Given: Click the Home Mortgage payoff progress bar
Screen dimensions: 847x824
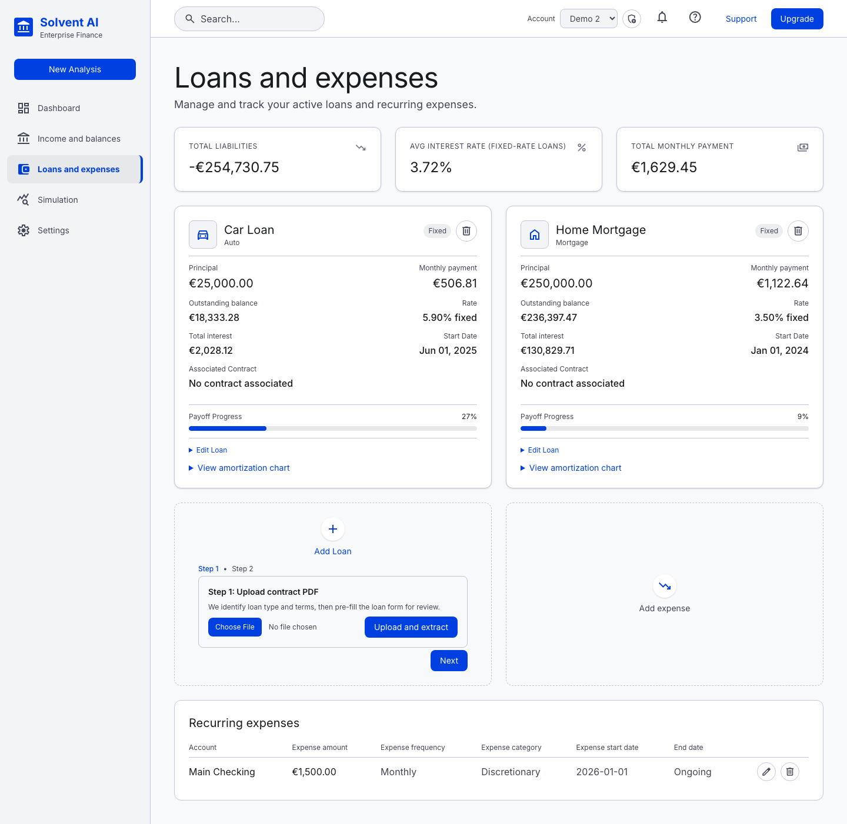Looking at the screenshot, I should [665, 428].
